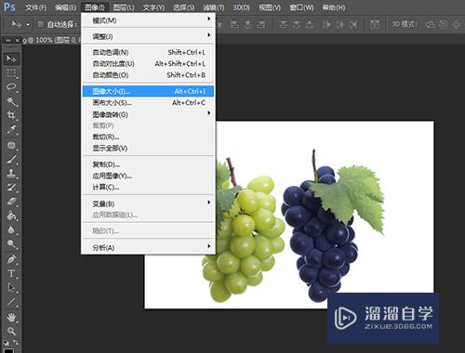
Task: Click the foreground color swatch
Action: (8, 350)
